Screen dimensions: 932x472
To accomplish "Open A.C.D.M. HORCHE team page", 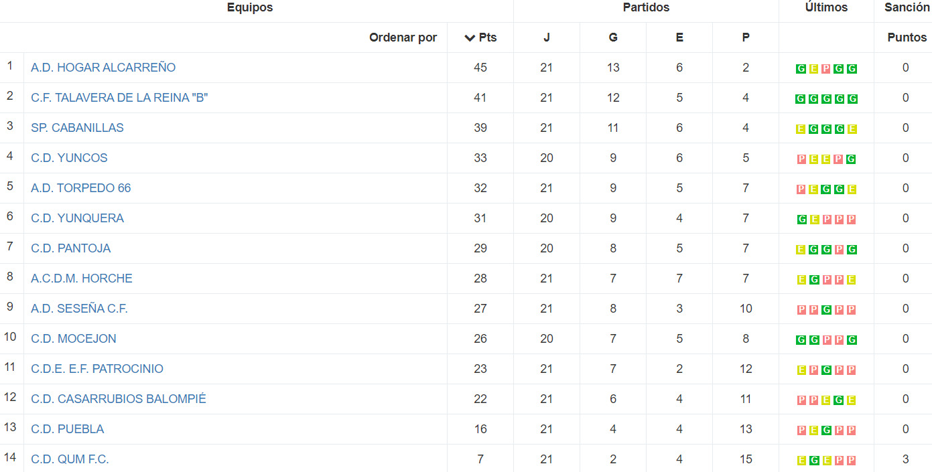I will click(x=82, y=279).
